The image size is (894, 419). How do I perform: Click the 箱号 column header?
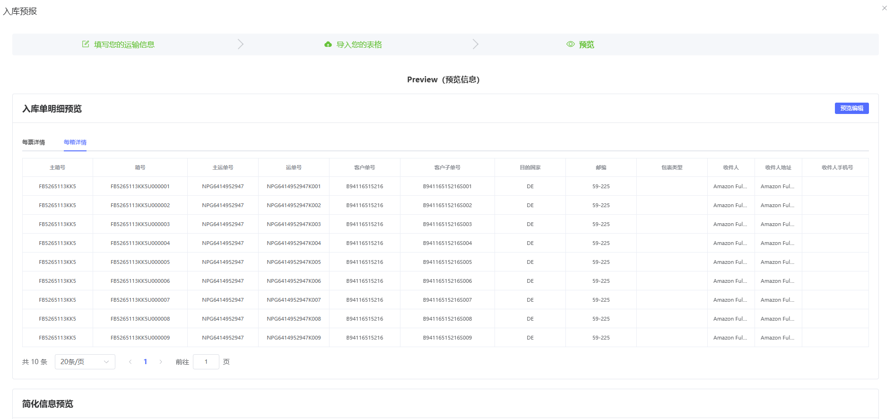[x=140, y=167]
